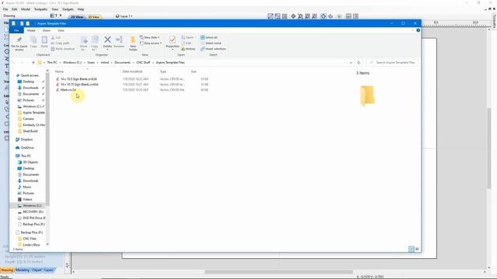Create a New folder from ribbon
The width and height of the screenshot is (497, 279).
pos(133,43)
